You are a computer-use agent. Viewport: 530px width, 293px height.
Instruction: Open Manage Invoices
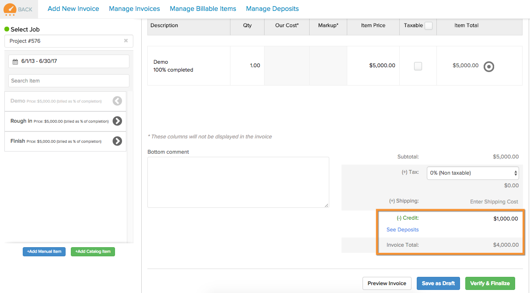pyautogui.click(x=134, y=9)
